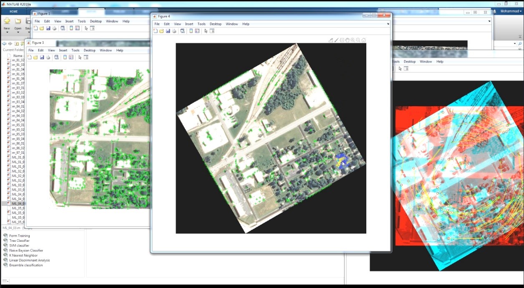Viewport: 524px width, 288px height.
Task: Select the Data Tips tool in Figure 4
Action: point(342,40)
